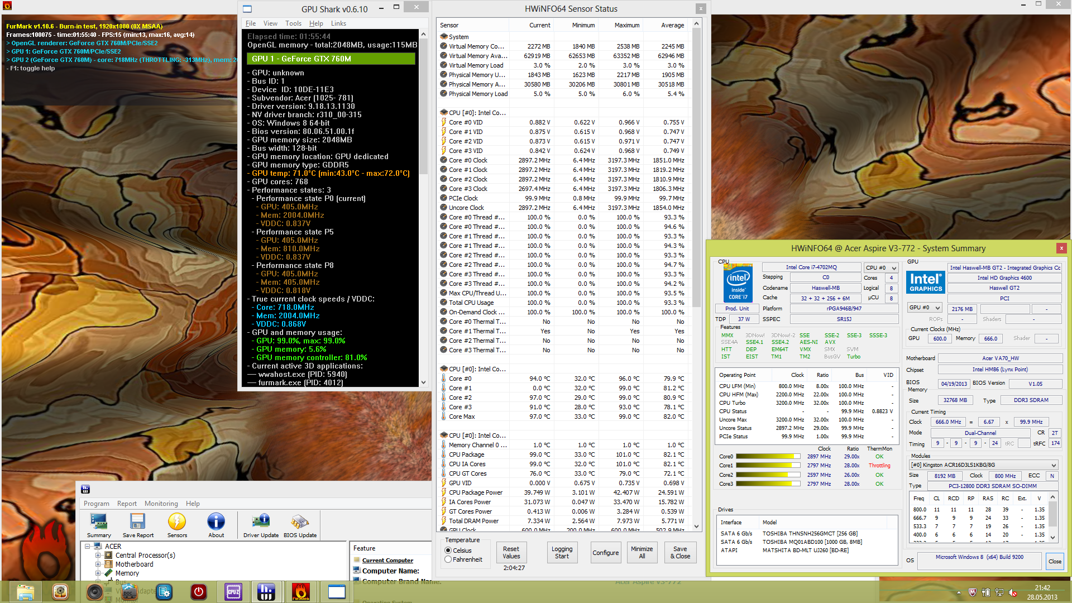Open CPU-Z from the taskbar

pyautogui.click(x=233, y=592)
